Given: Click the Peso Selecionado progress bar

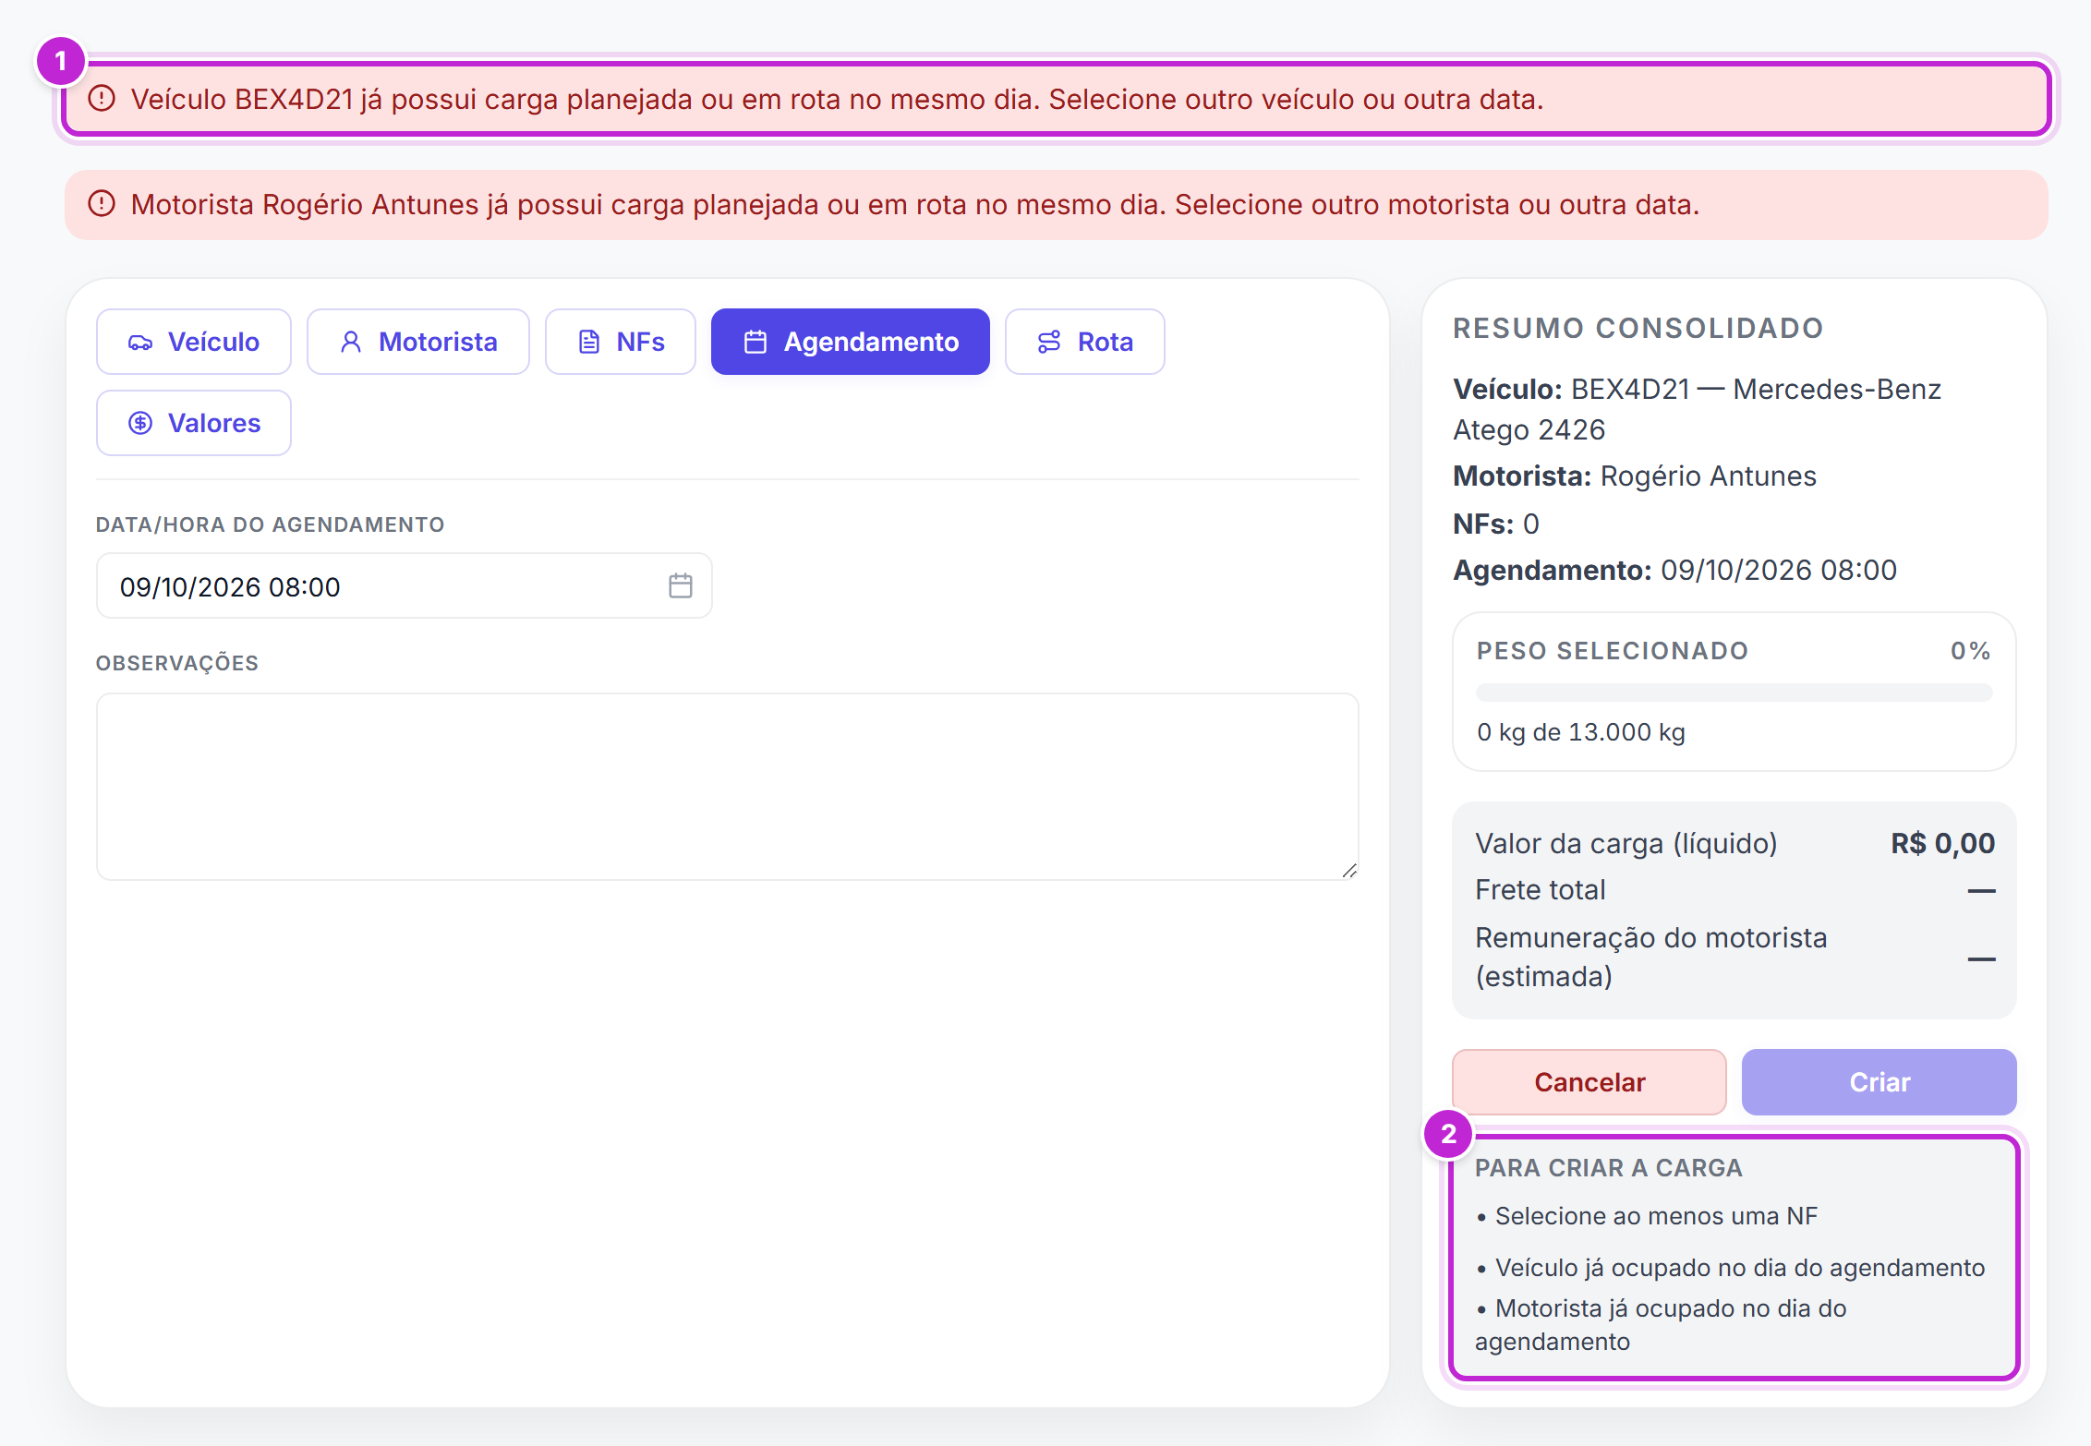Looking at the screenshot, I should point(1734,693).
